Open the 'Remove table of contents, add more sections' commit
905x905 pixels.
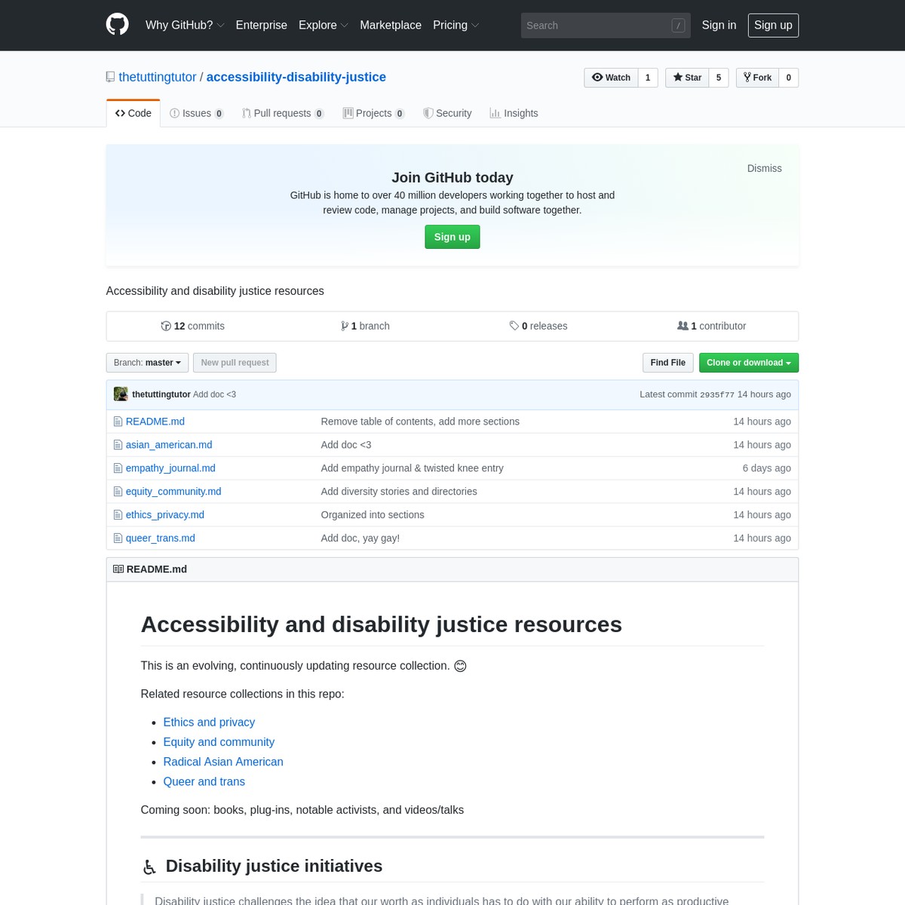(x=420, y=422)
